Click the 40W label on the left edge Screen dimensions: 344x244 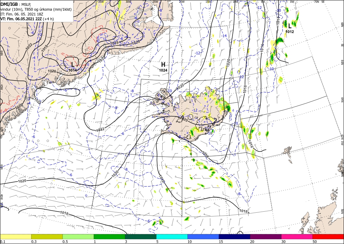point(1,197)
